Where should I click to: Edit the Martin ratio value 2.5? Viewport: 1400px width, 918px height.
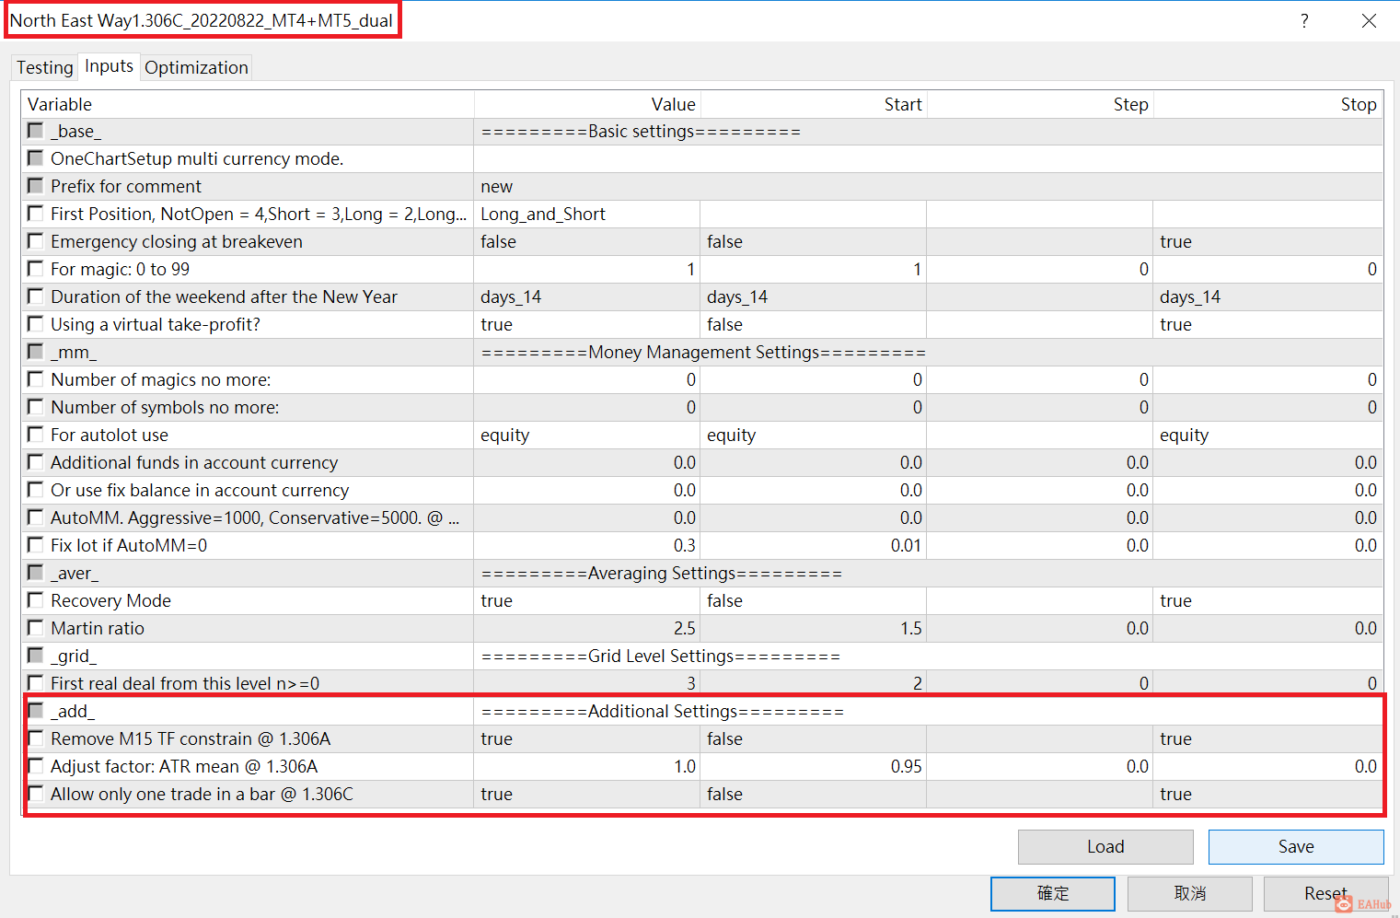click(x=586, y=628)
